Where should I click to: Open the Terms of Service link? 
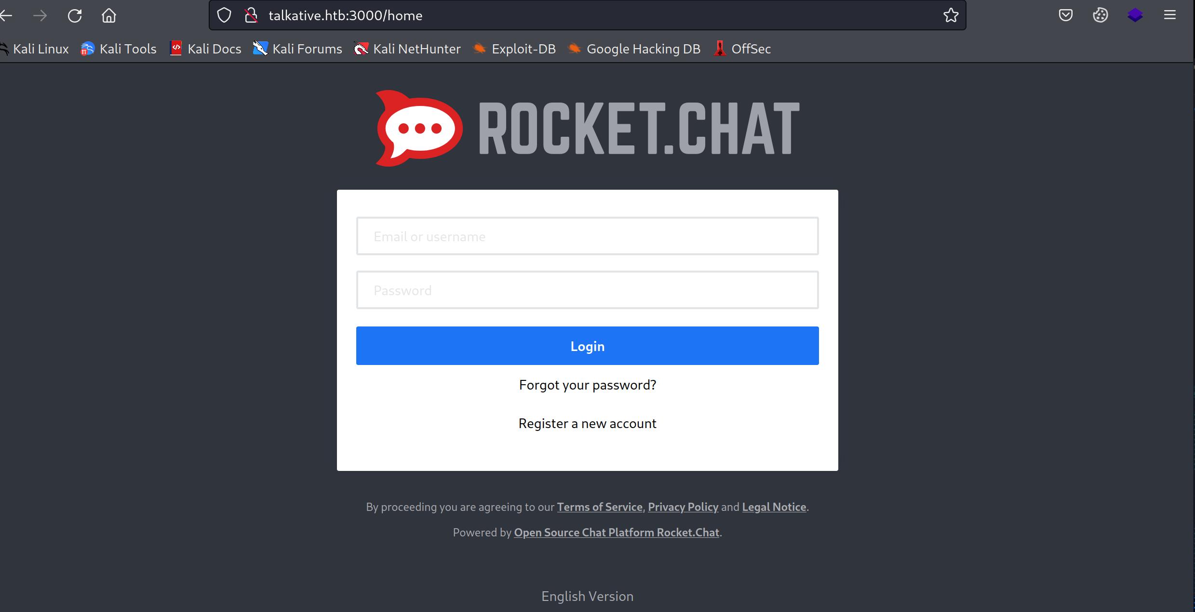coord(600,507)
